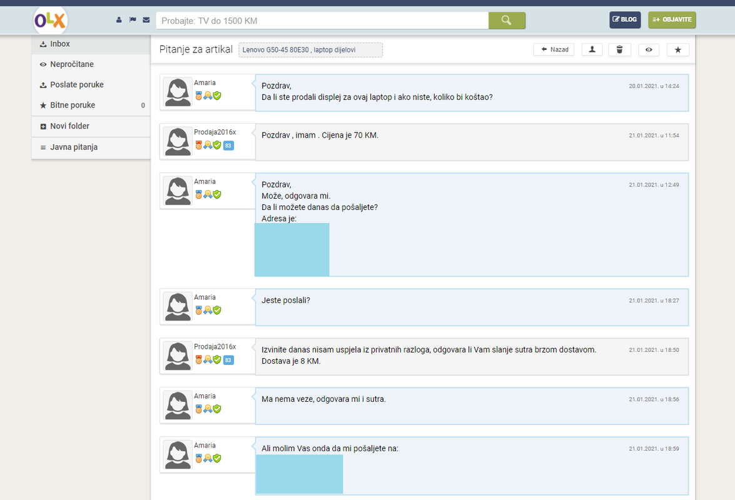
Task: Open the OLX logo home page
Action: pos(50,21)
